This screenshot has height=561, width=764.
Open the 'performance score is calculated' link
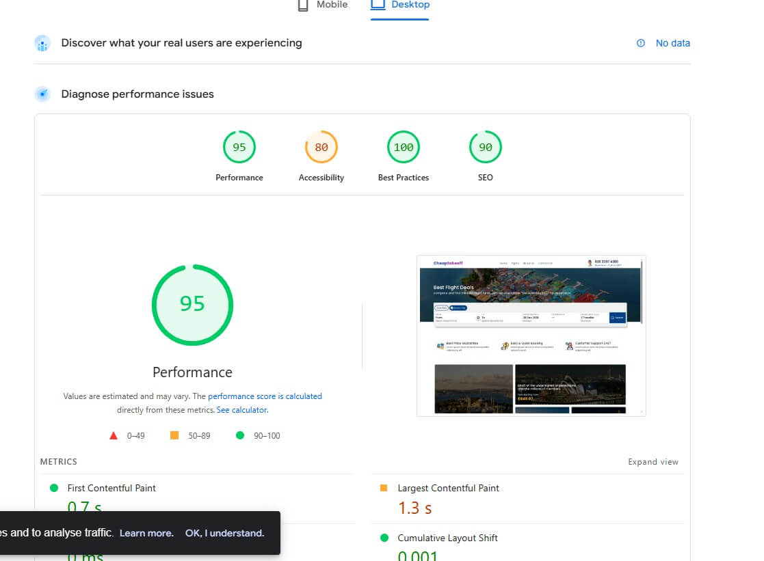[265, 396]
